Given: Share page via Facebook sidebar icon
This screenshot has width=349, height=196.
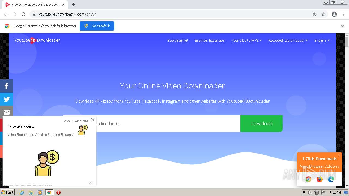Looking at the screenshot, I should point(7,86).
